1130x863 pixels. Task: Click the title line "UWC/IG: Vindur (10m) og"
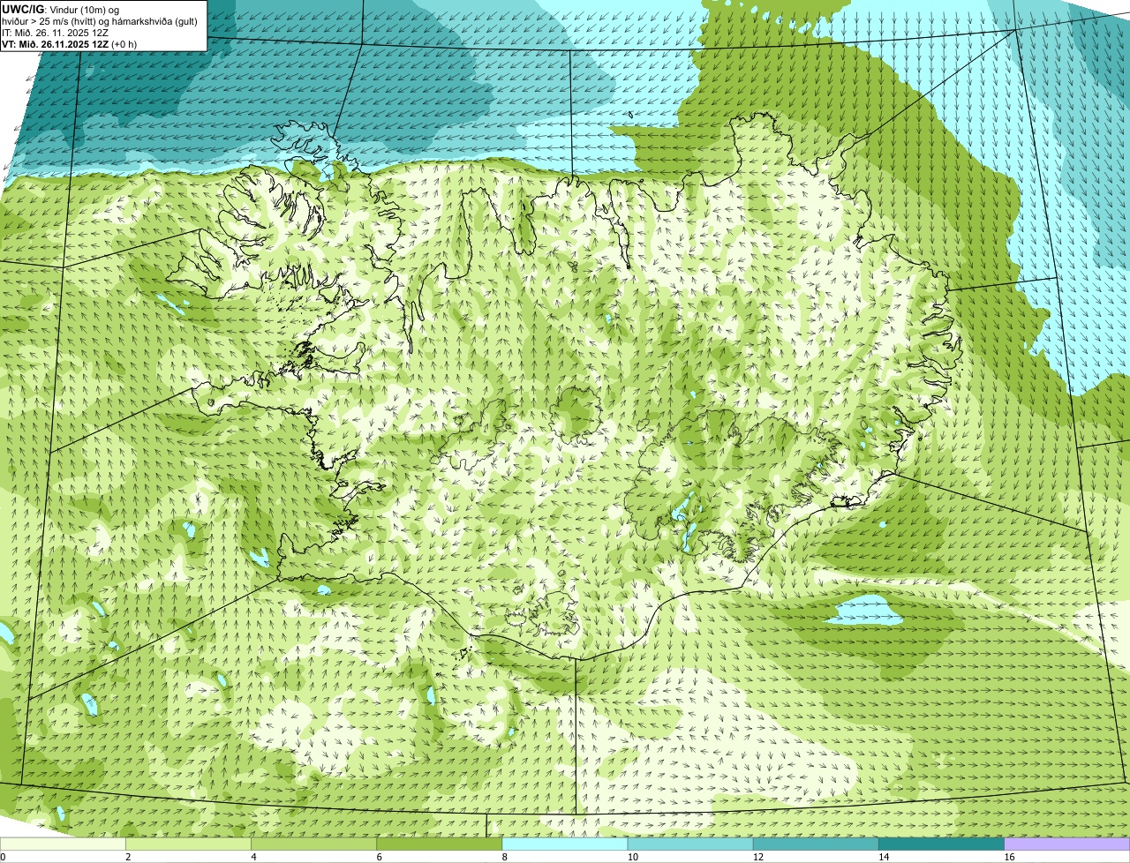pos(60,10)
